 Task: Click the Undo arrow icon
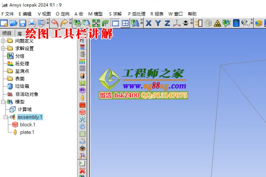pyautogui.click(x=54, y=23)
